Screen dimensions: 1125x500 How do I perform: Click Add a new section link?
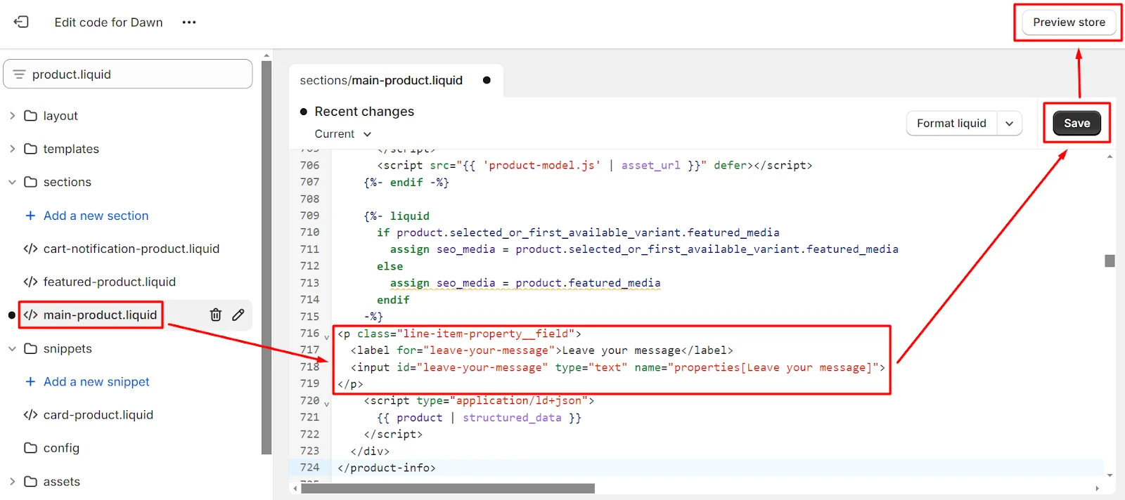click(96, 216)
